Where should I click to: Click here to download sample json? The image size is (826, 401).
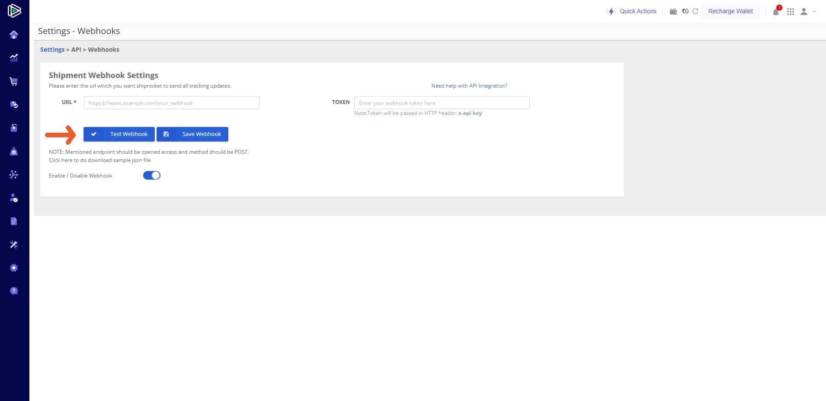61,160
